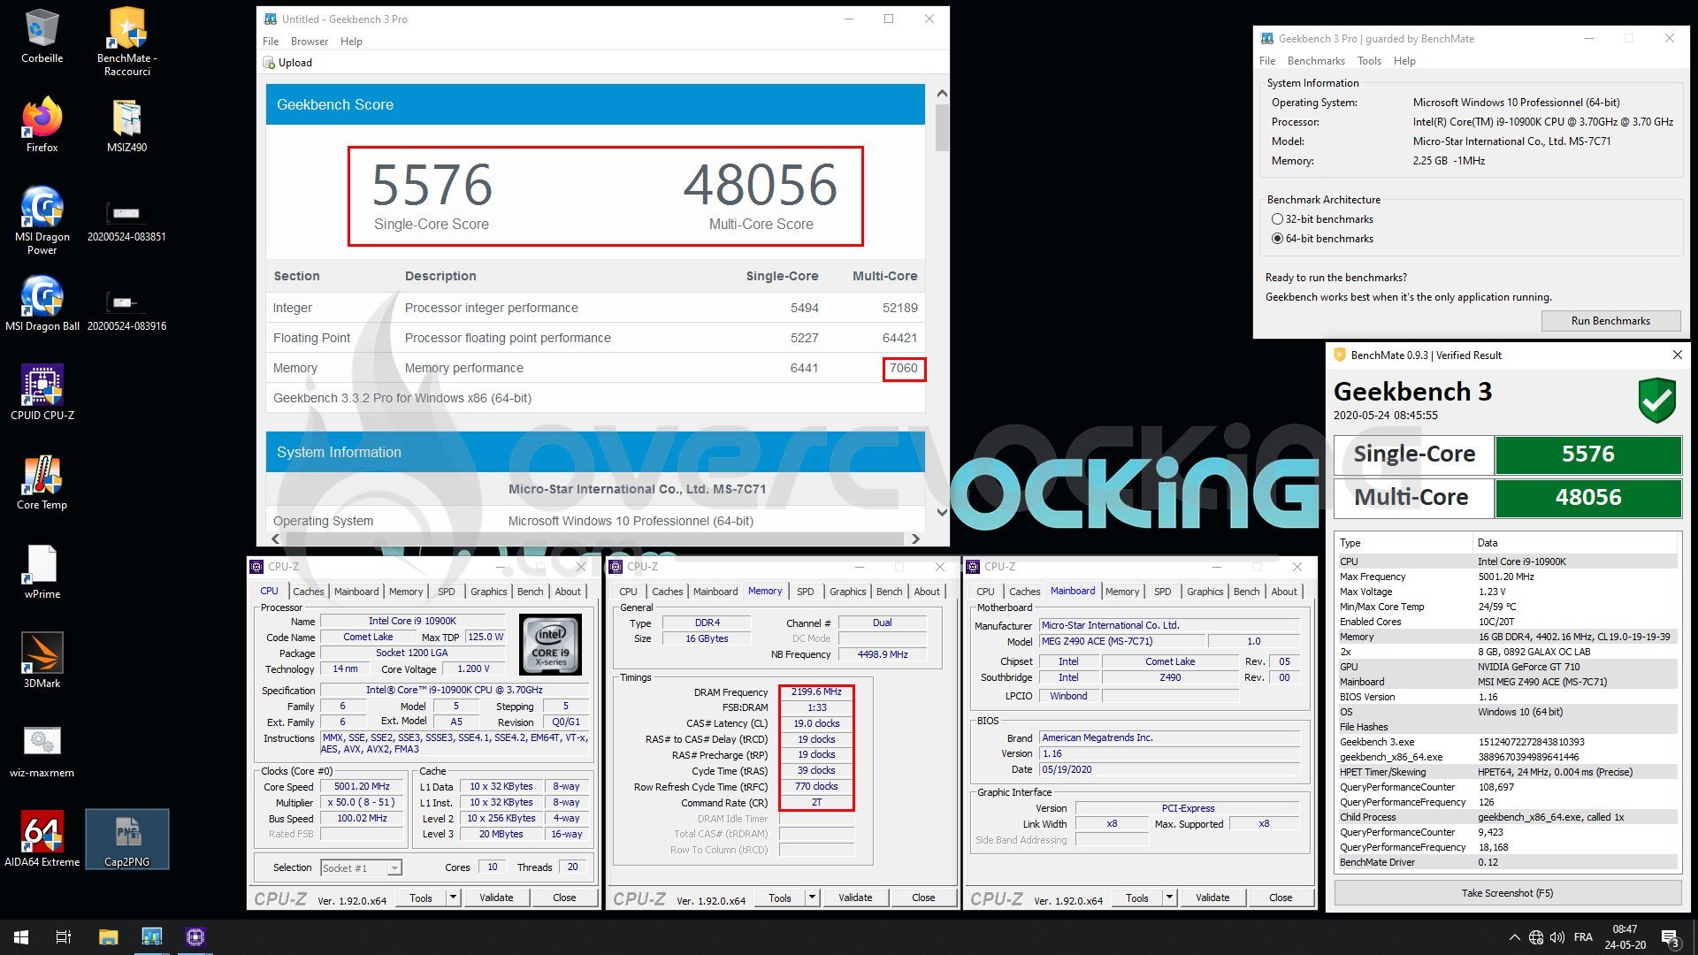
Task: Click the Run Benchmarks button
Action: pyautogui.click(x=1610, y=321)
